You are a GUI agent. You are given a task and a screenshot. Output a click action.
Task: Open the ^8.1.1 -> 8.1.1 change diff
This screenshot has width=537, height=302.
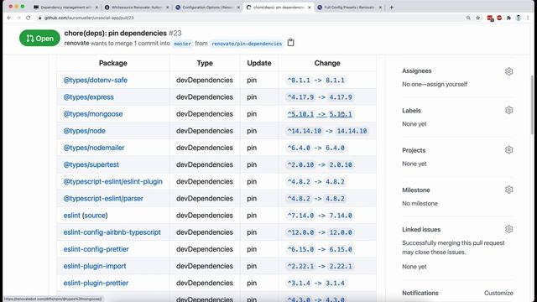[315, 81]
